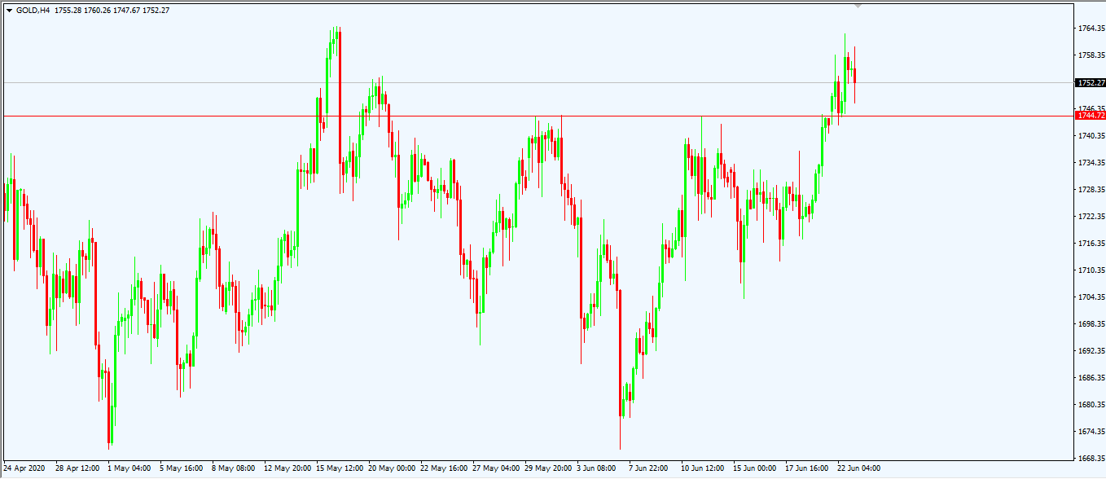The height and width of the screenshot is (479, 1106).
Task: Select the high price 1760.26 in the chart header
Action: click(x=96, y=11)
